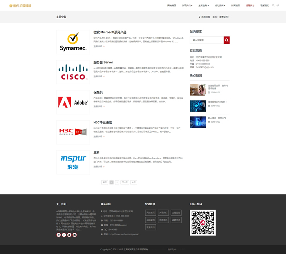Screen dimensions: 286x254
Task: Open the Symantec product thumbnail
Action: coord(73,42)
